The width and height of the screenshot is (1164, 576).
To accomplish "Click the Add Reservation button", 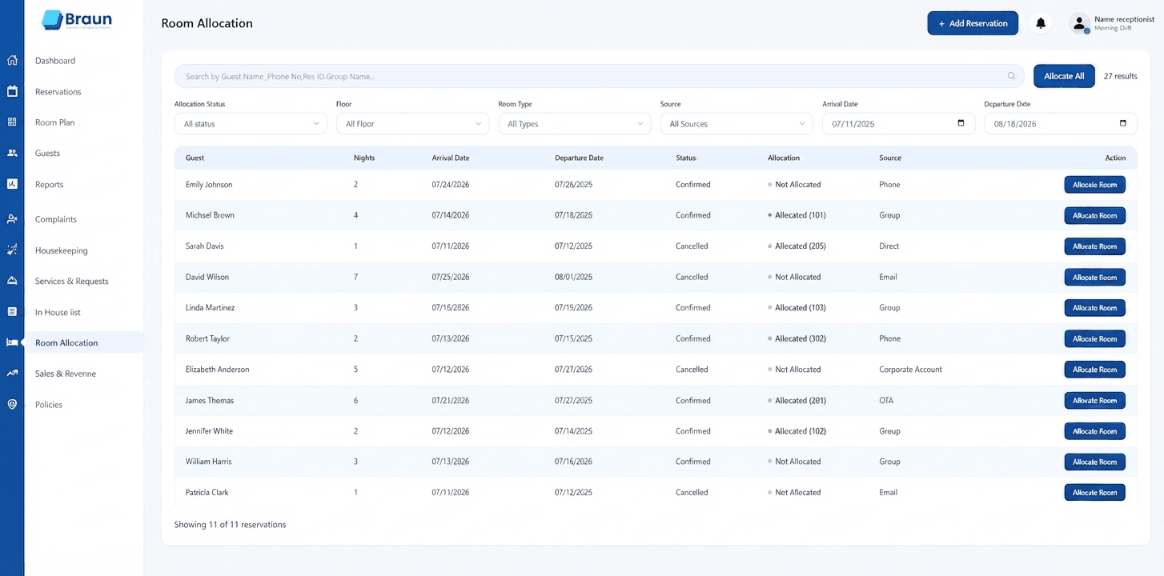I will click(973, 23).
